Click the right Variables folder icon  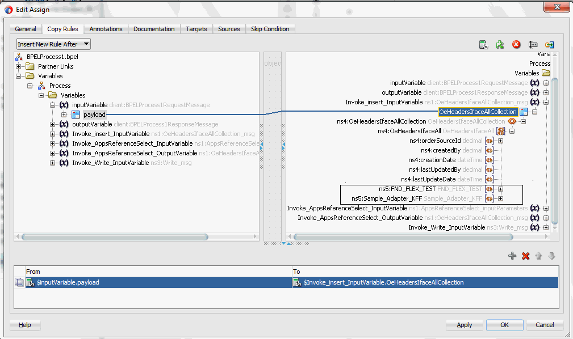(546, 73)
